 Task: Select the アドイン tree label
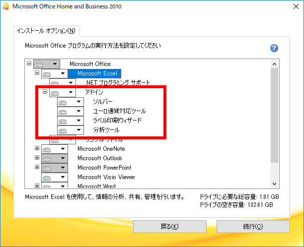coord(94,92)
